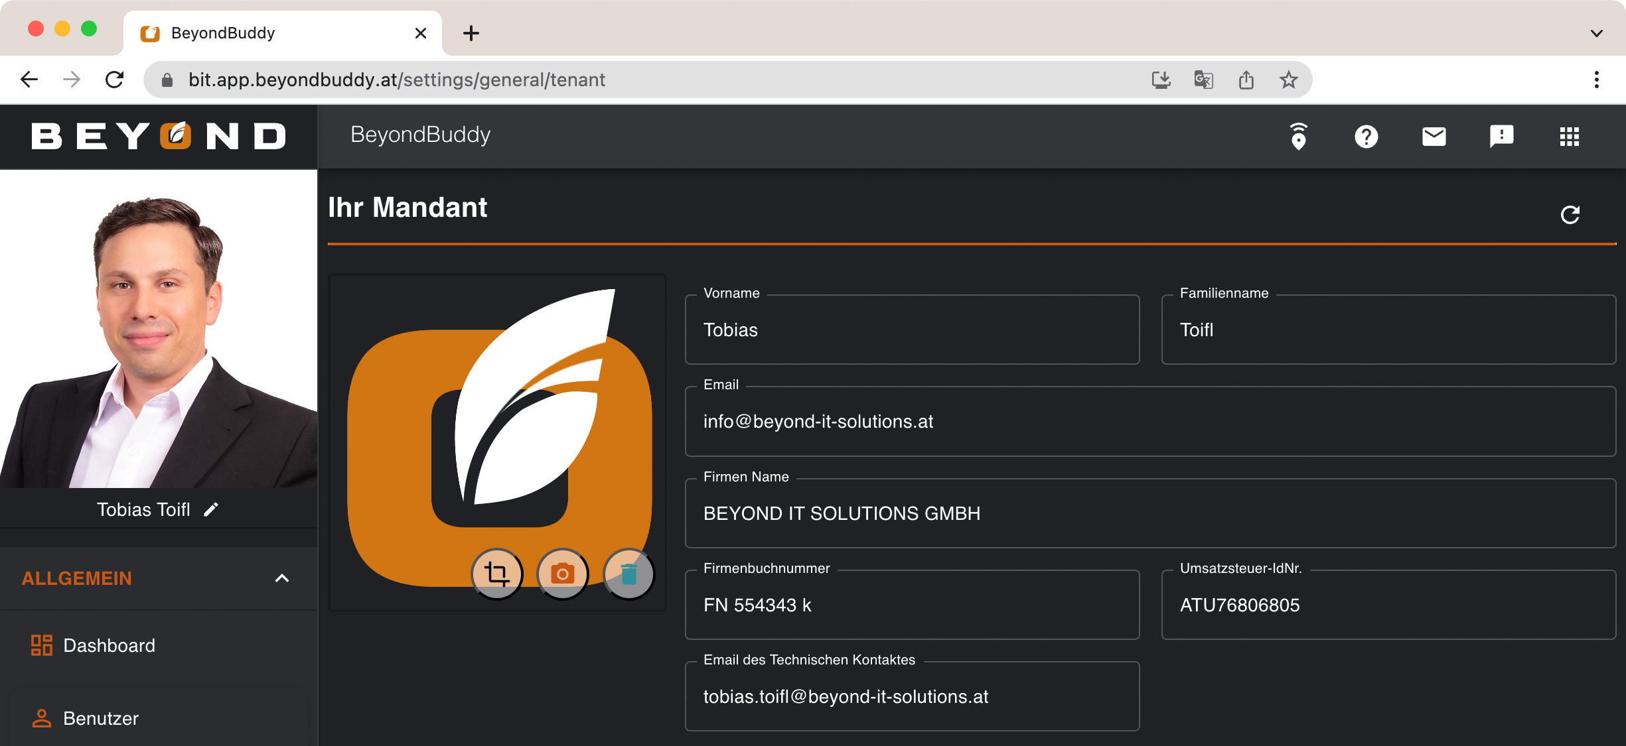Click the Tobias Toifl profile photo
The image size is (1626, 746).
click(158, 330)
